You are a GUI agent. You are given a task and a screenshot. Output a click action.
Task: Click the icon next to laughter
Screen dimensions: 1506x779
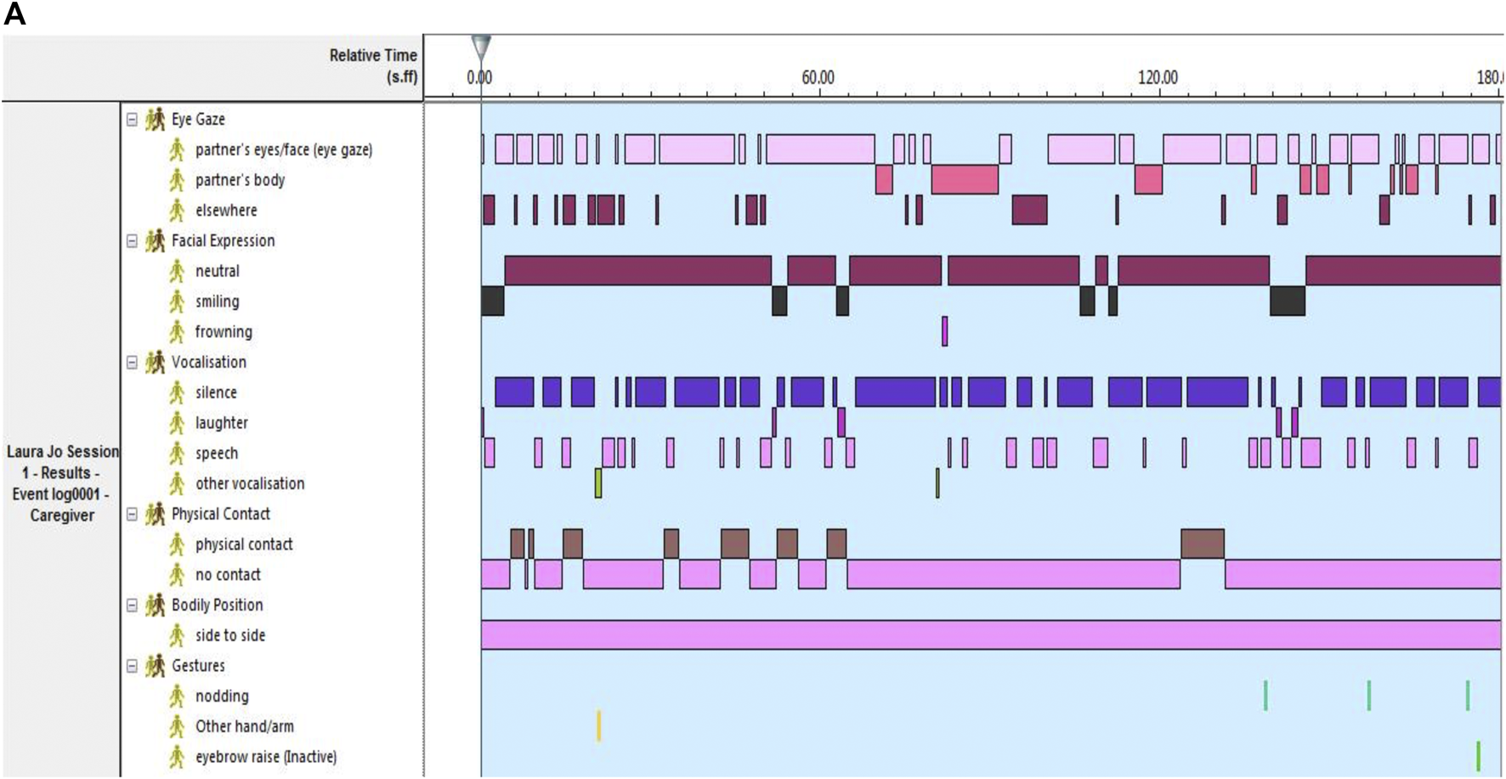(x=177, y=423)
